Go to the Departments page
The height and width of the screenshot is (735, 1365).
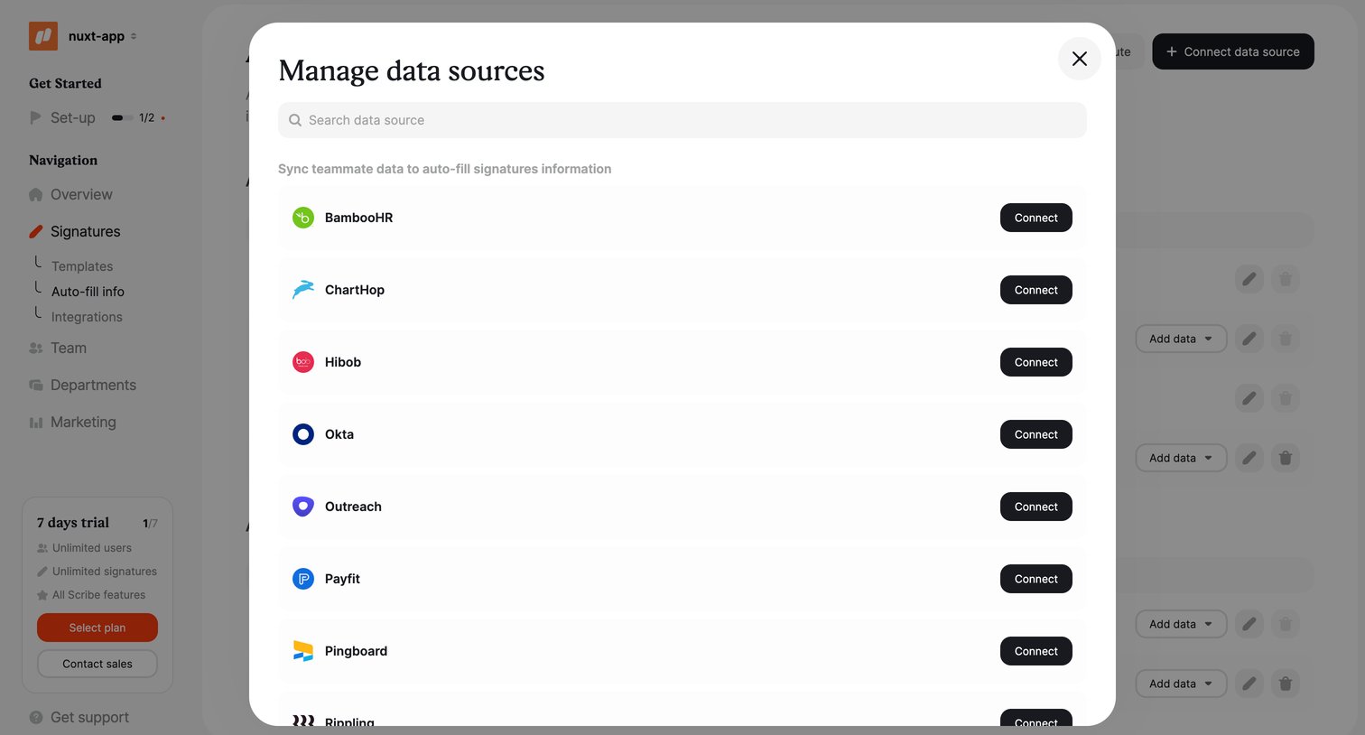(x=93, y=385)
